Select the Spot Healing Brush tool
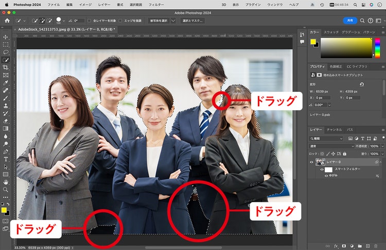Screen dimensions: 386x250 [6, 90]
